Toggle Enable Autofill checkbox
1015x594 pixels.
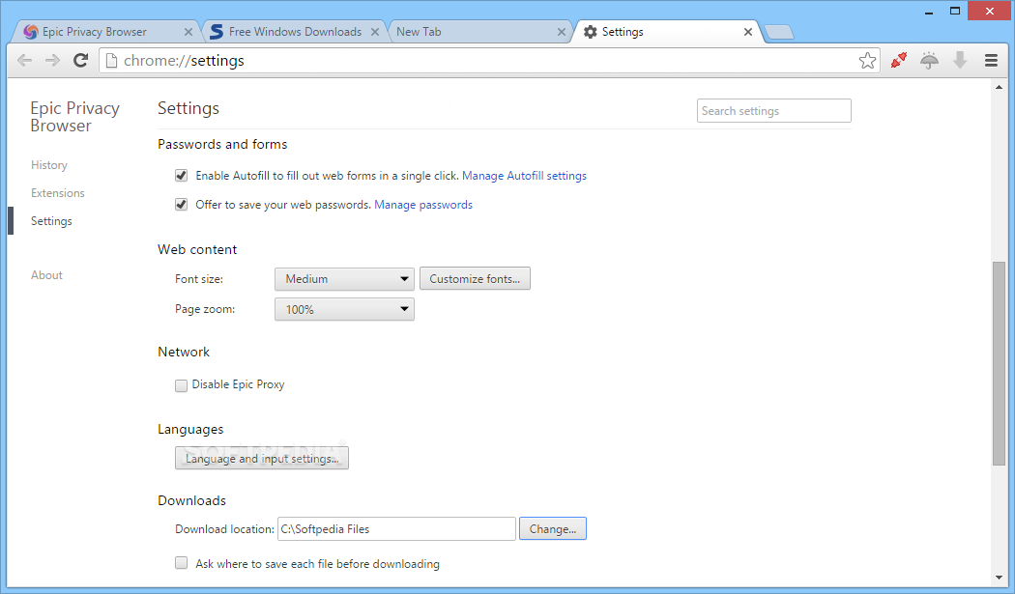point(182,176)
